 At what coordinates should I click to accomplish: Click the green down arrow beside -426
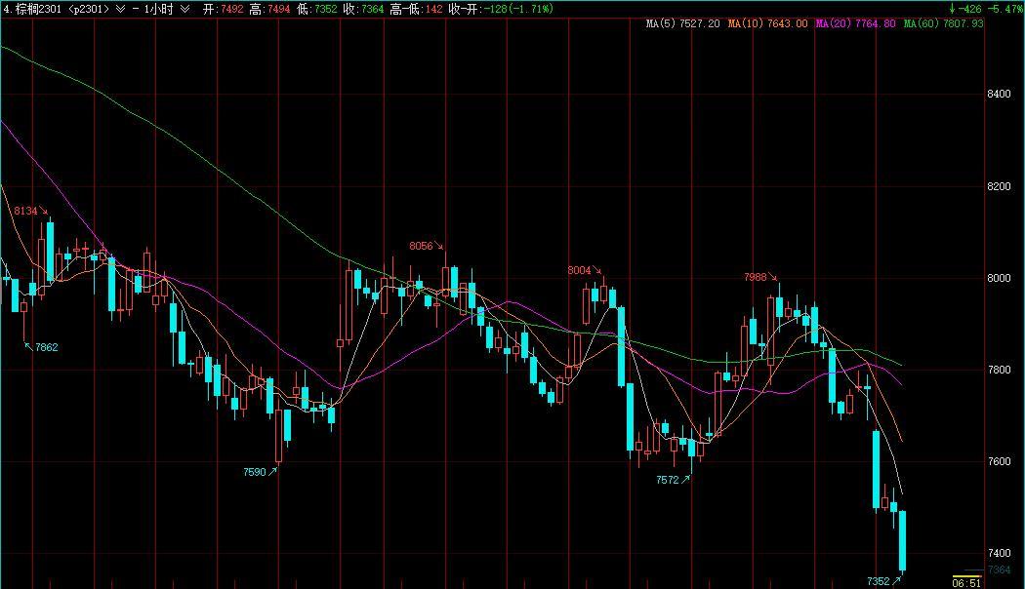pyautogui.click(x=953, y=9)
